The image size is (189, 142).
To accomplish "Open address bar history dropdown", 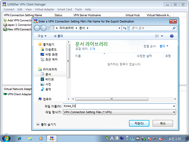I will tap(119, 28).
